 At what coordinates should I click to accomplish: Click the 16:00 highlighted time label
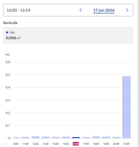point(76,144)
